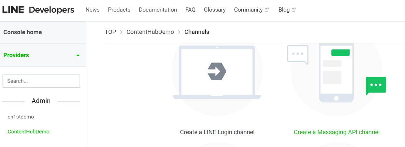Screen dimensions: 405x147
Task: Open the News page
Action: [93, 10]
